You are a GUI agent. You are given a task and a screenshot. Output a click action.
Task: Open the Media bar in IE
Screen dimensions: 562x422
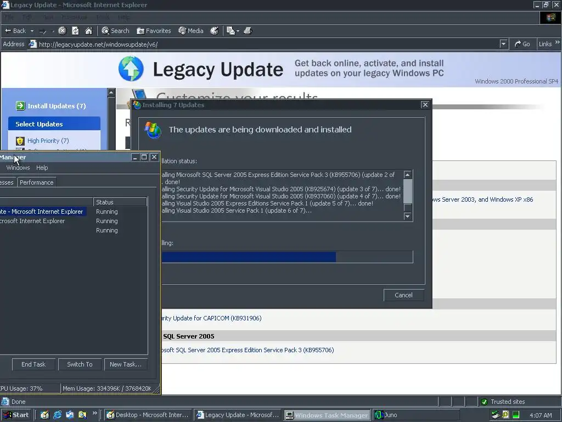[191, 31]
